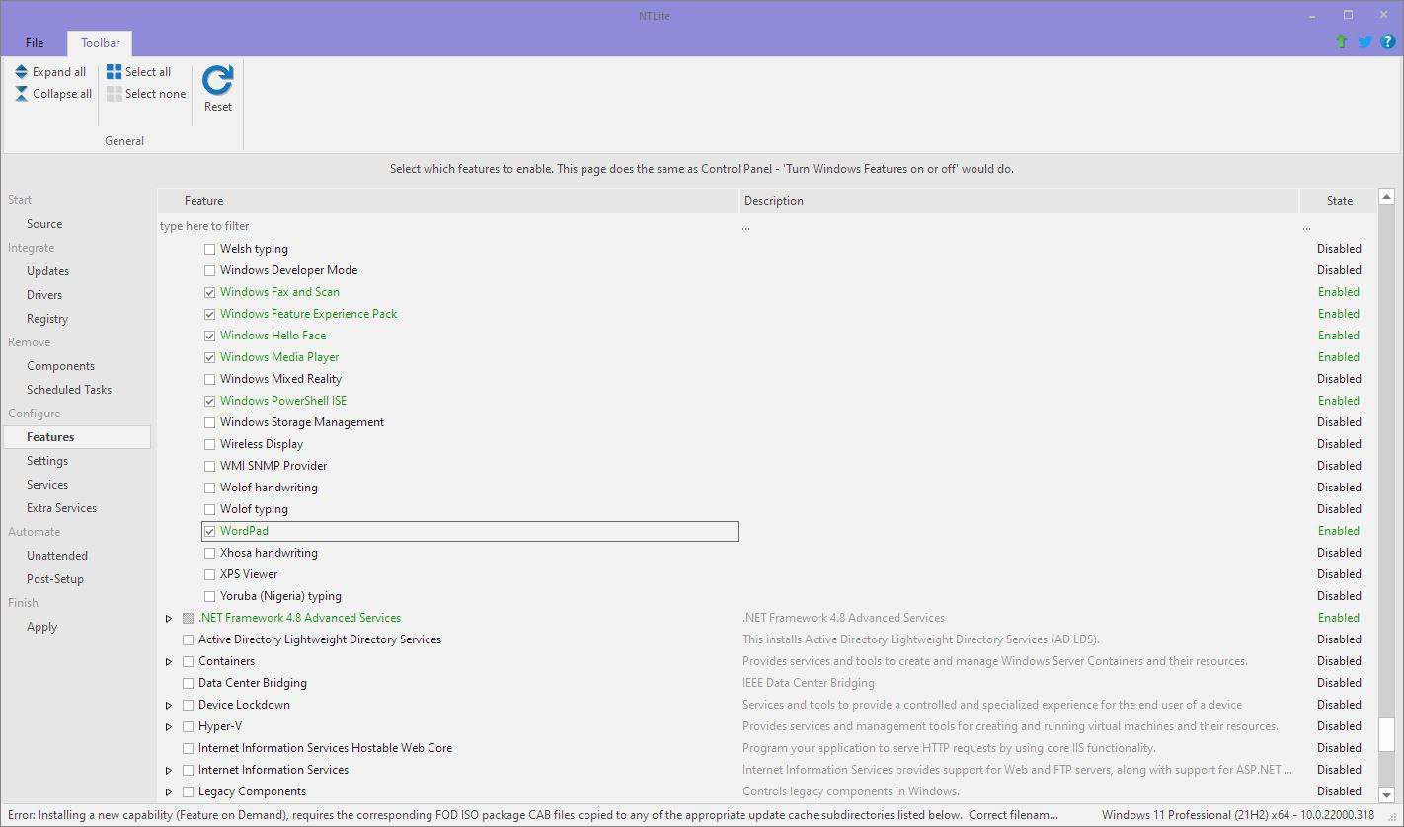Click the Collapse all icon
1404x827 pixels.
click(x=22, y=94)
